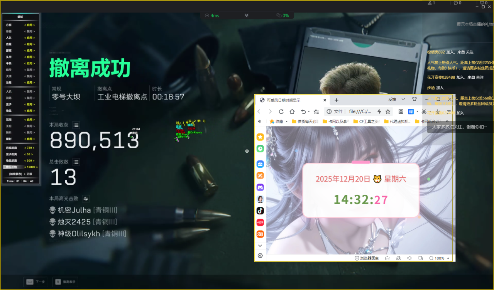494x290 pixels.
Task: Click the purple game controller sidebar icon
Action: (x=260, y=187)
